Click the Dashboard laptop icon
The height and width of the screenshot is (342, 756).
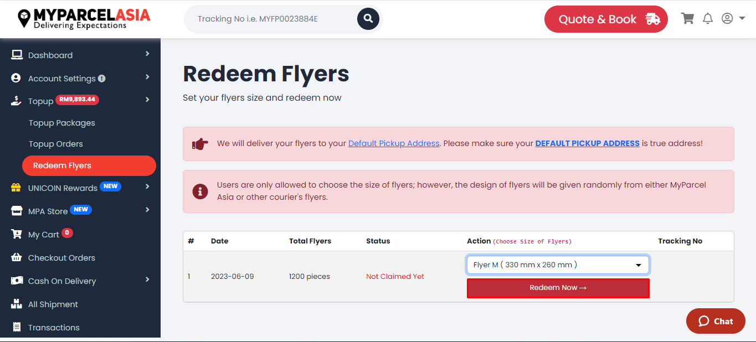(x=17, y=55)
